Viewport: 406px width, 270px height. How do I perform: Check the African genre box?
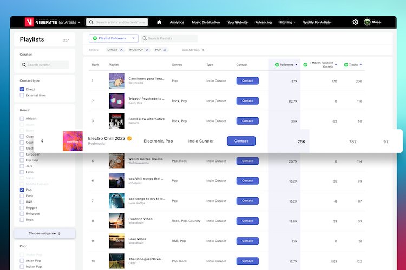[22, 119]
